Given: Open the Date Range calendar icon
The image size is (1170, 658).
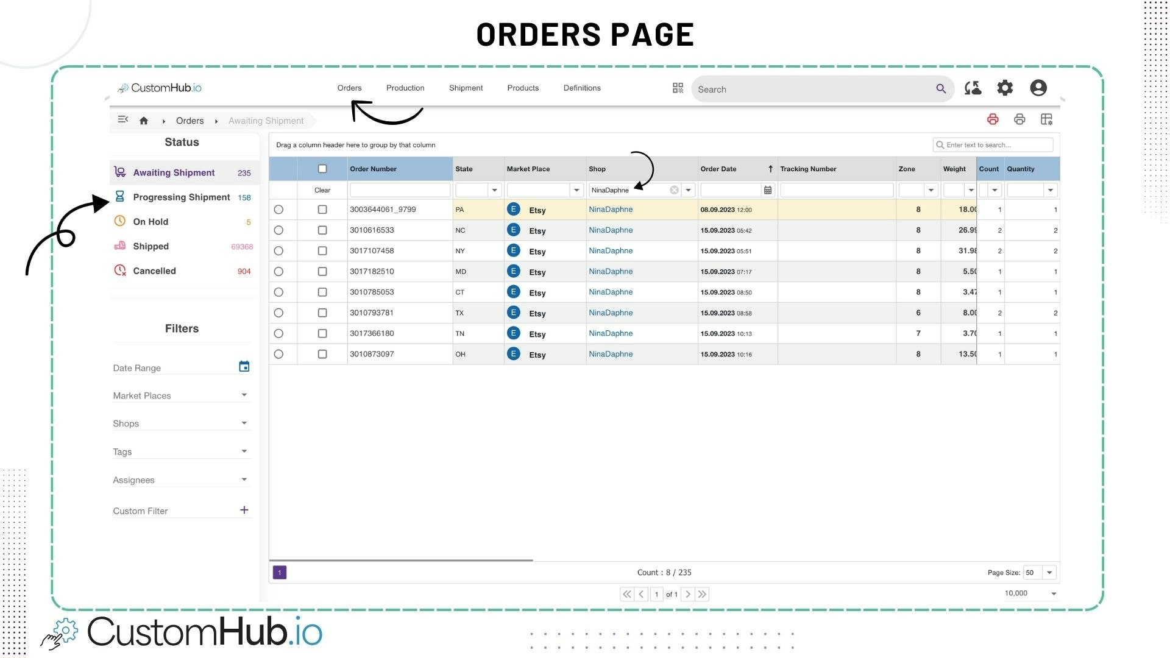Looking at the screenshot, I should 244,366.
